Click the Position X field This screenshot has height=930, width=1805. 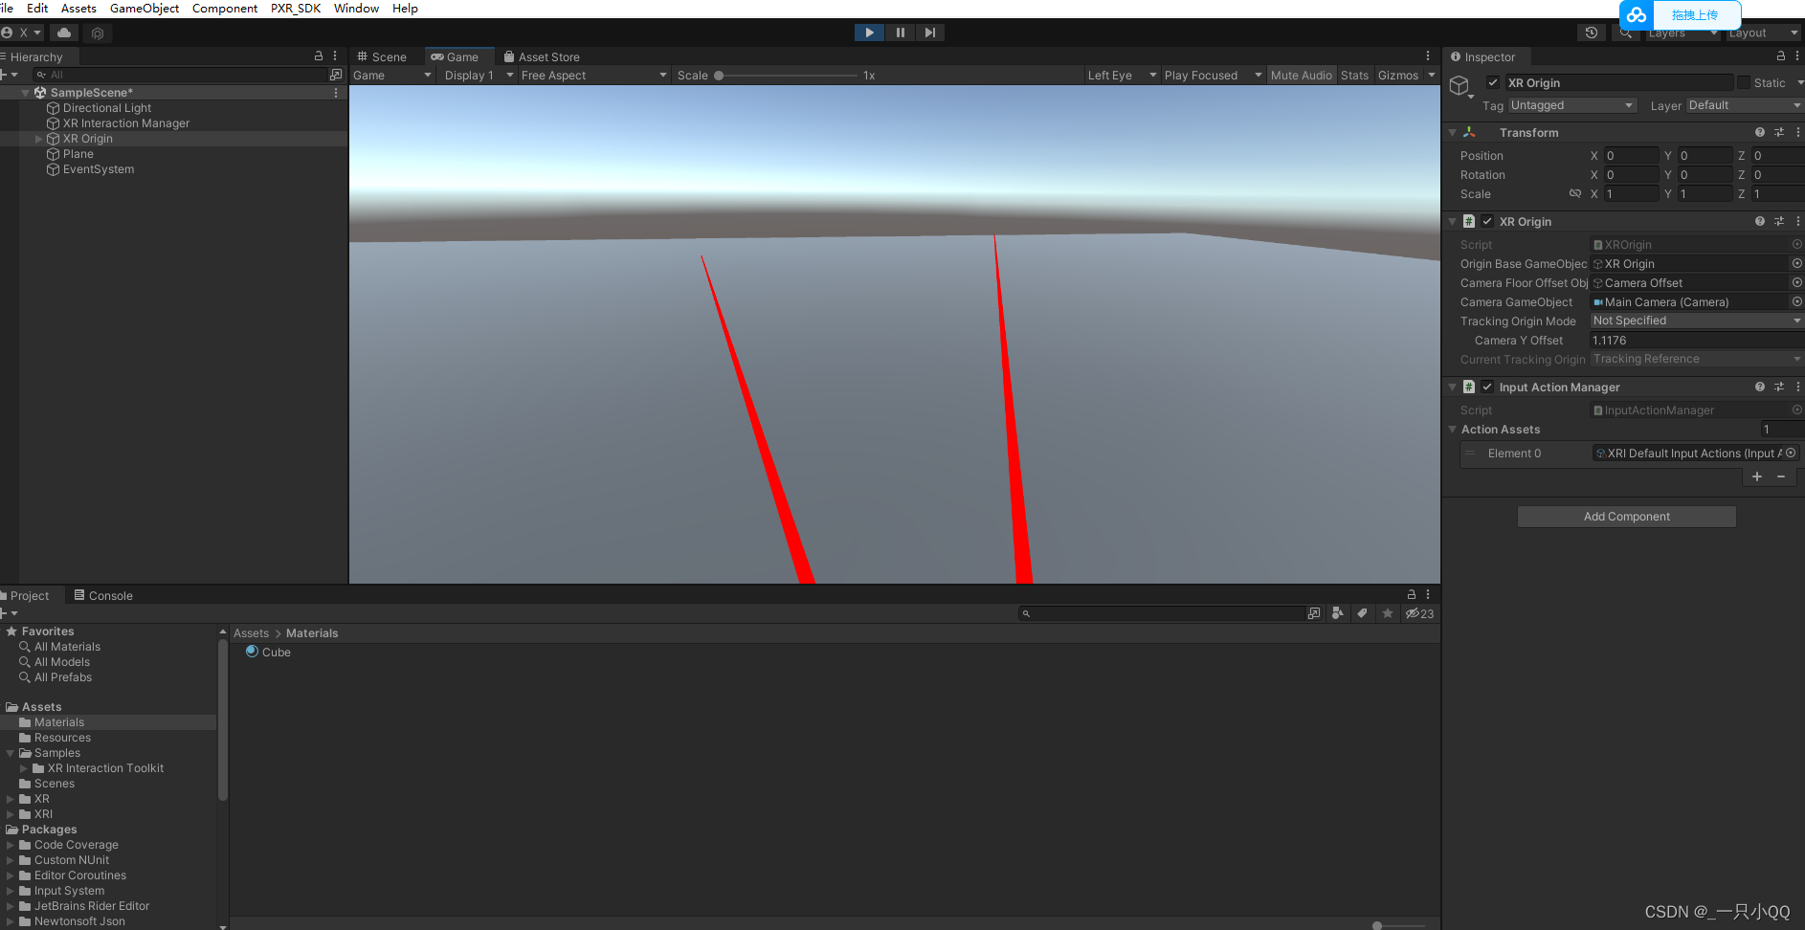1632,156
